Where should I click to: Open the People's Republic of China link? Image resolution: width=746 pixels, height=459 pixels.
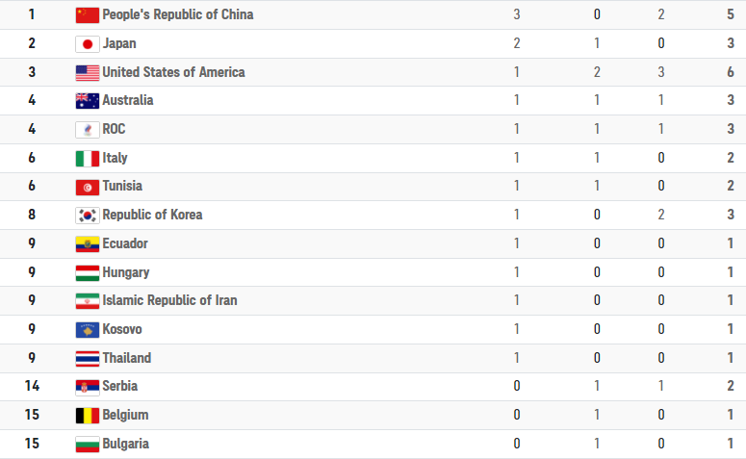[178, 14]
